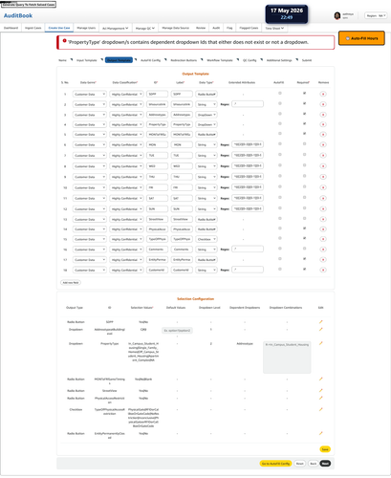Viewport: 391px width, 478px height.
Task: Select AutoFill radio for PropertyType row
Action: coord(280,123)
